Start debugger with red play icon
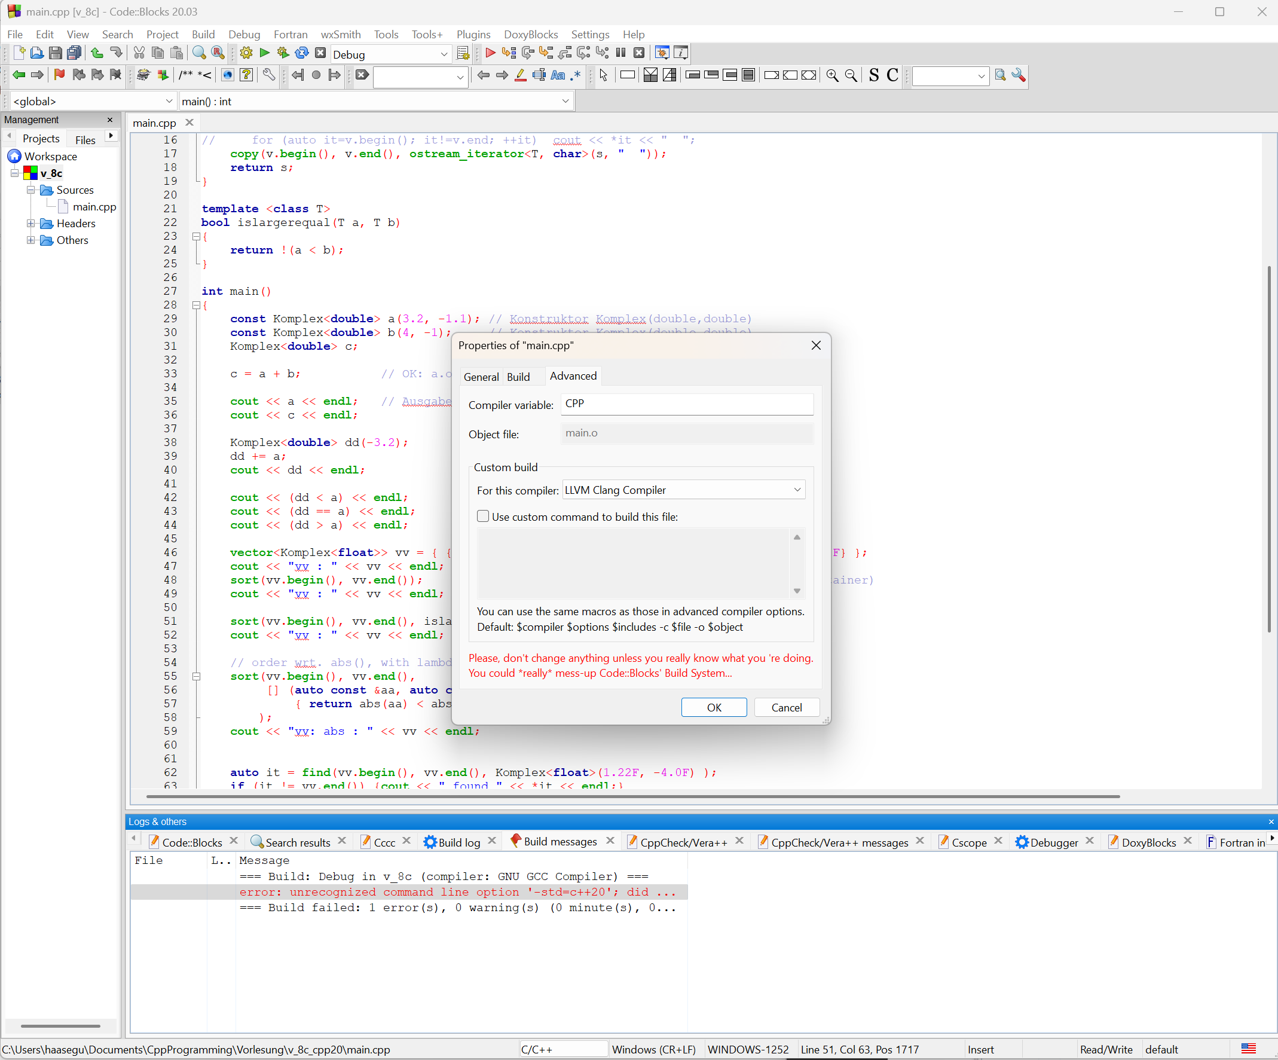This screenshot has height=1060, width=1278. [490, 53]
